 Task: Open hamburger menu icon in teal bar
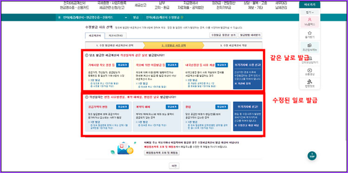pos(59,17)
